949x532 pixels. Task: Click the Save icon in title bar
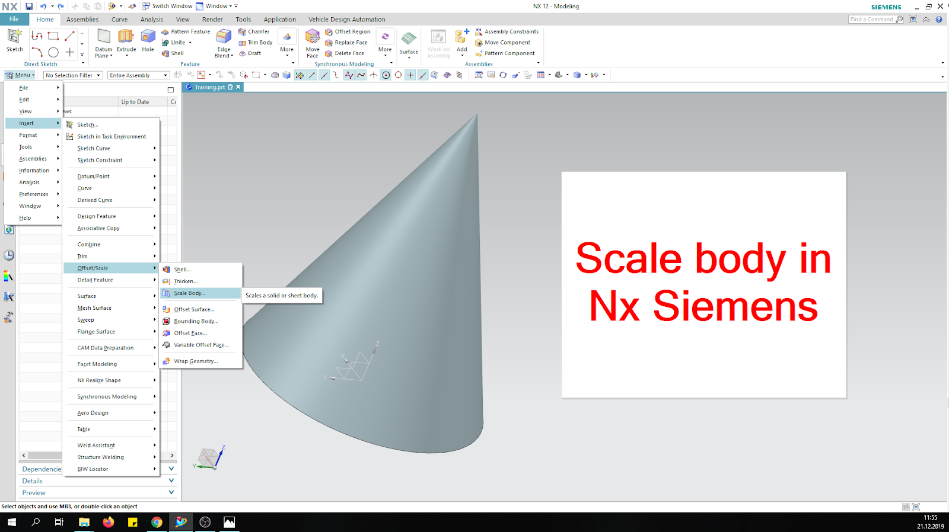[x=28, y=7]
